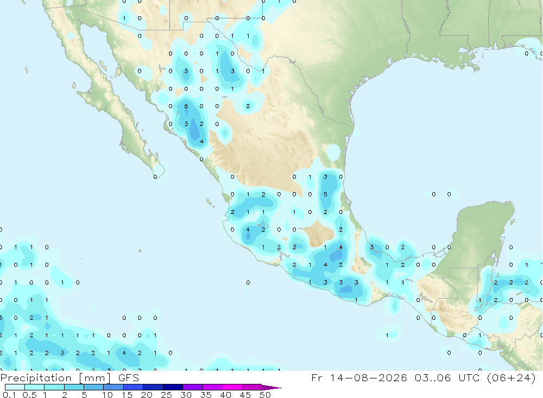Click the "GFS" model label
The height and width of the screenshot is (398, 543).
(129, 378)
